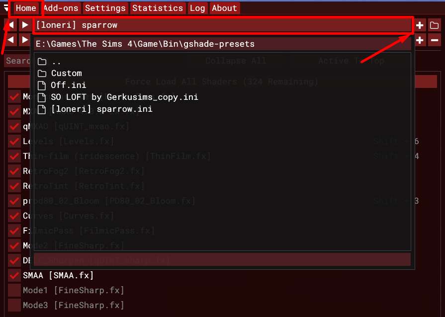445x317 pixels.
Task: Click the plus icon beside preset name
Action: click(420, 25)
